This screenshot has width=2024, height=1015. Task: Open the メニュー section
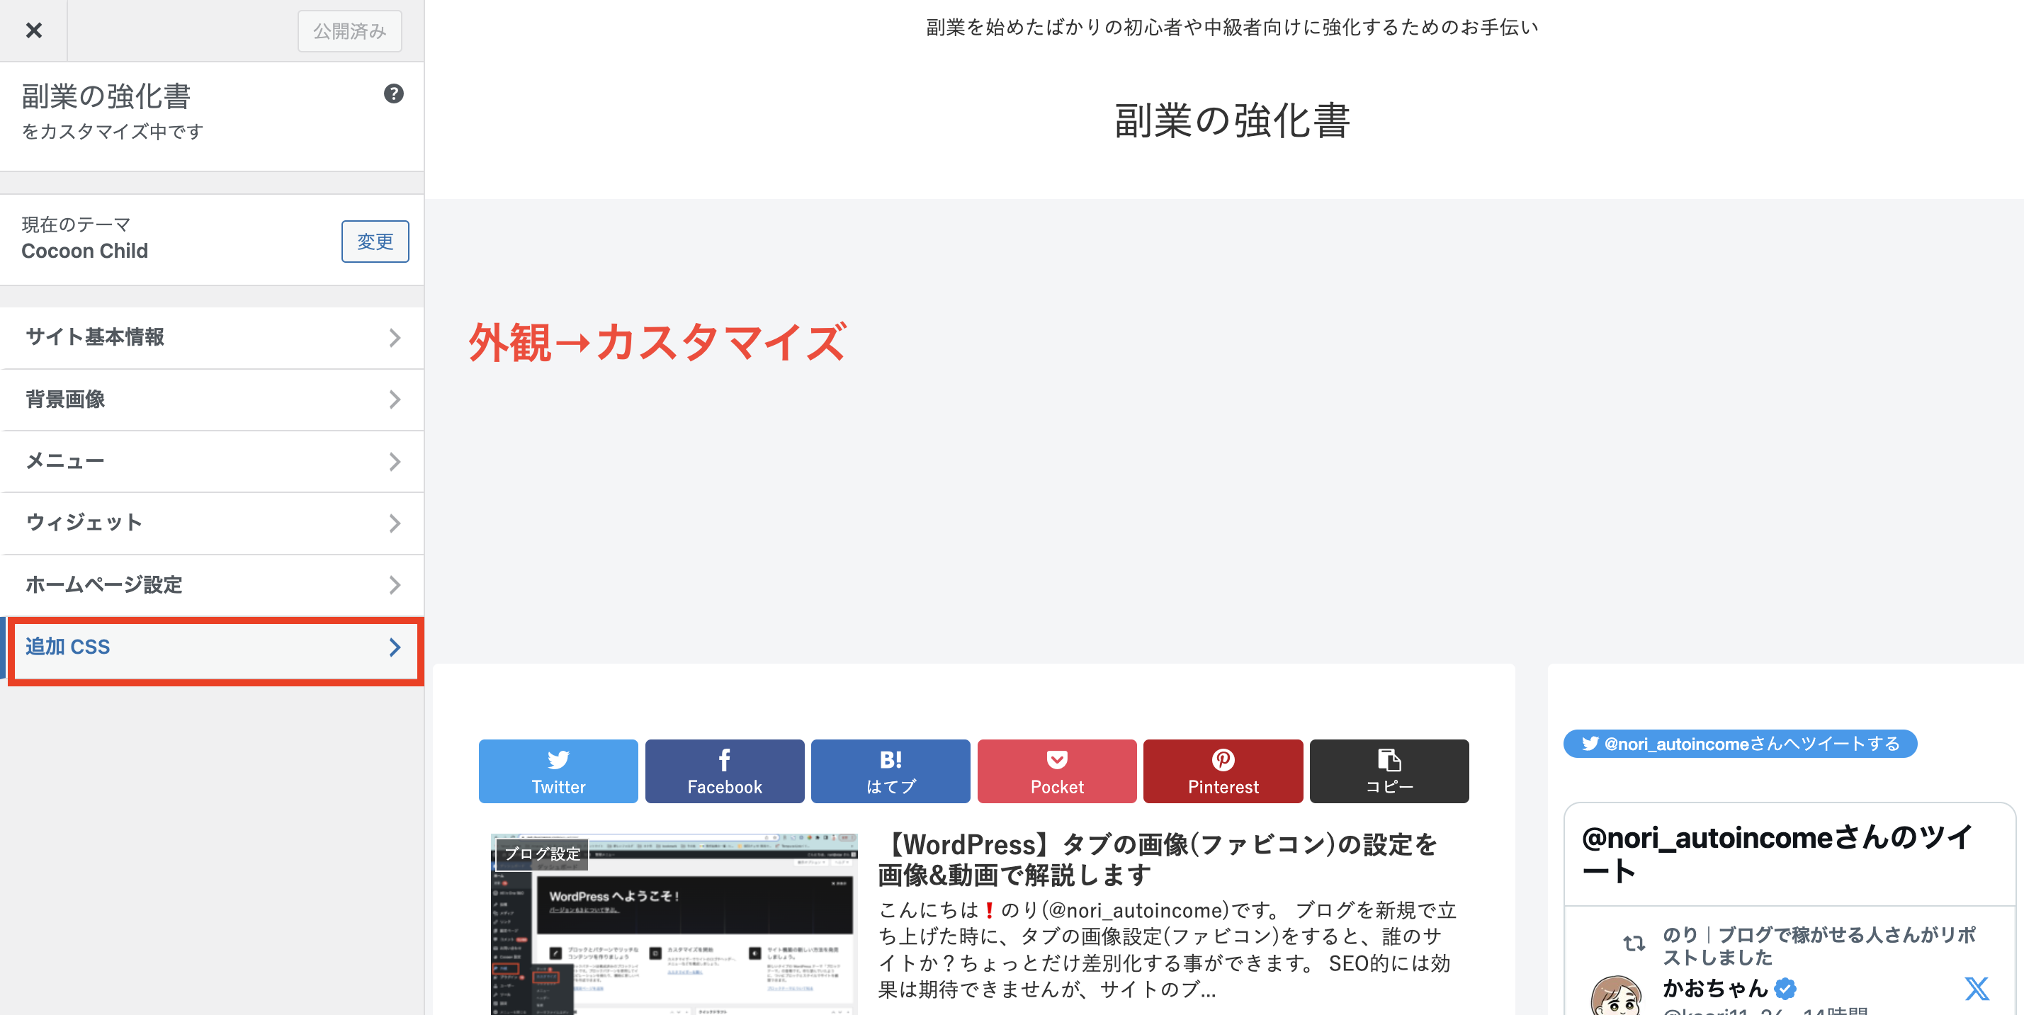coord(212,461)
